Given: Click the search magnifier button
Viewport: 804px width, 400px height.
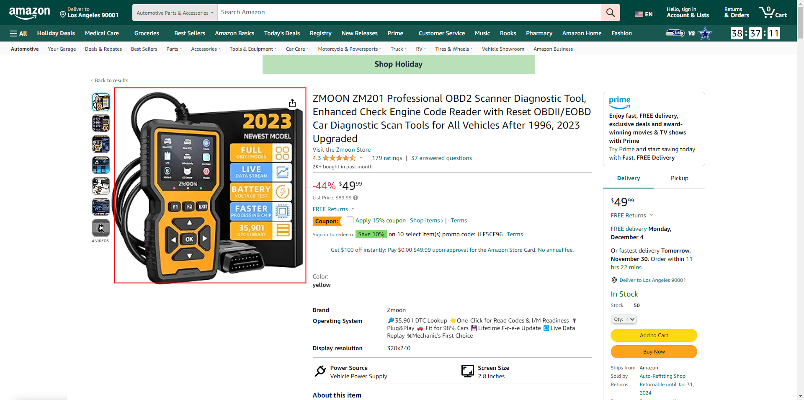Looking at the screenshot, I should pos(611,13).
